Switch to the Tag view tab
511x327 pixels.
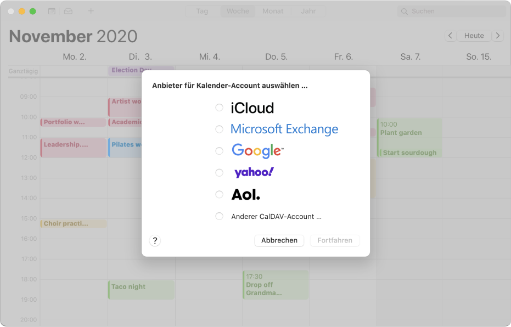(202, 11)
